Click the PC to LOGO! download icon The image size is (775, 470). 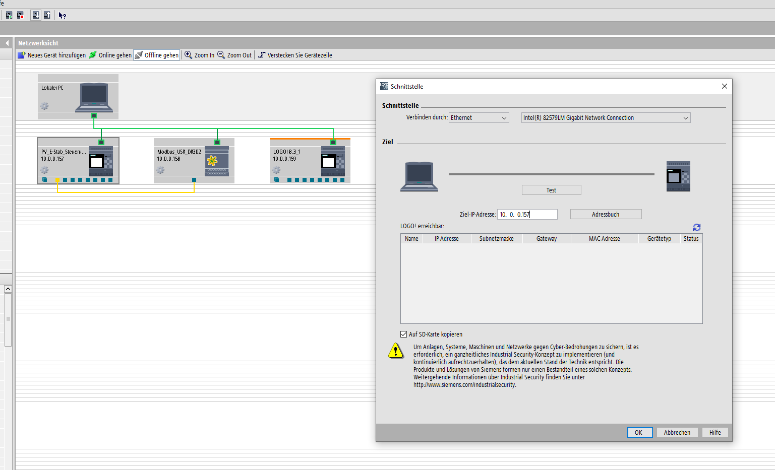pyautogui.click(x=36, y=15)
